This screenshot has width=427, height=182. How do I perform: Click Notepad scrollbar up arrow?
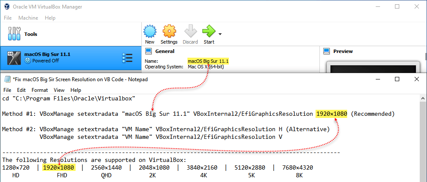(x=424, y=98)
